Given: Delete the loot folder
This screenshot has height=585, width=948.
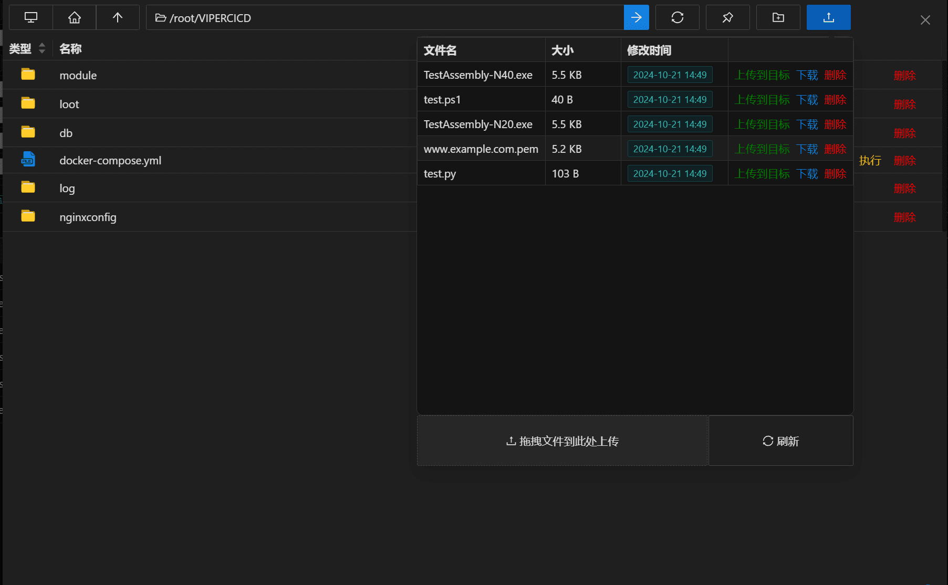Looking at the screenshot, I should coord(904,104).
